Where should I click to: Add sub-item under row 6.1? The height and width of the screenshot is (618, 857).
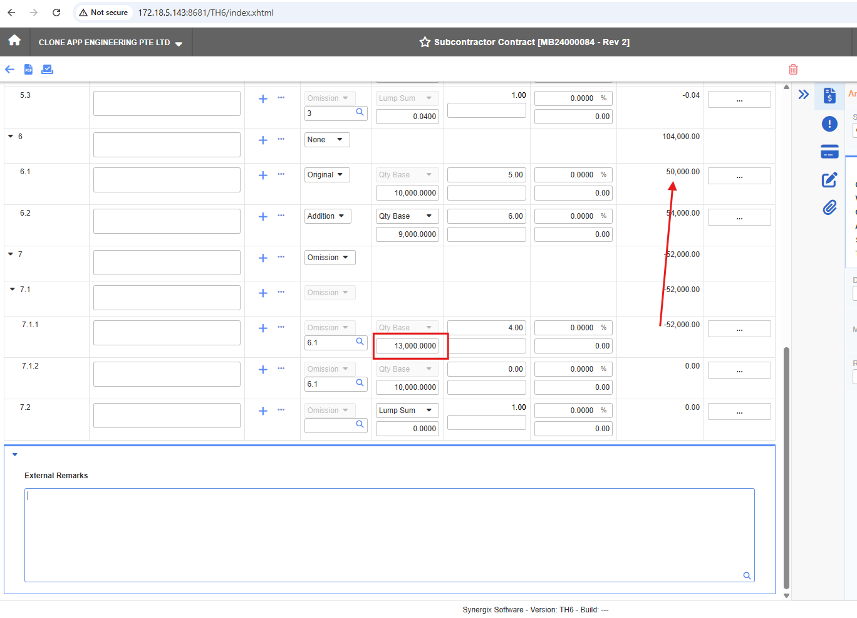263,175
